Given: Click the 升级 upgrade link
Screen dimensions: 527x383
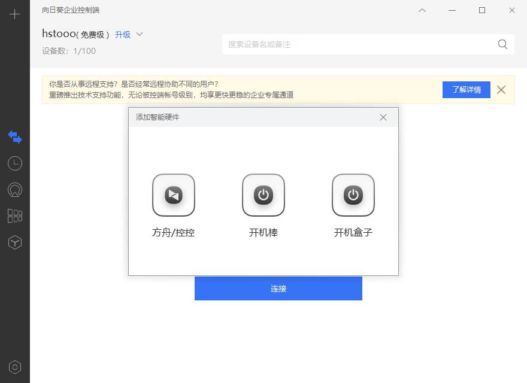Looking at the screenshot, I should pyautogui.click(x=122, y=35).
